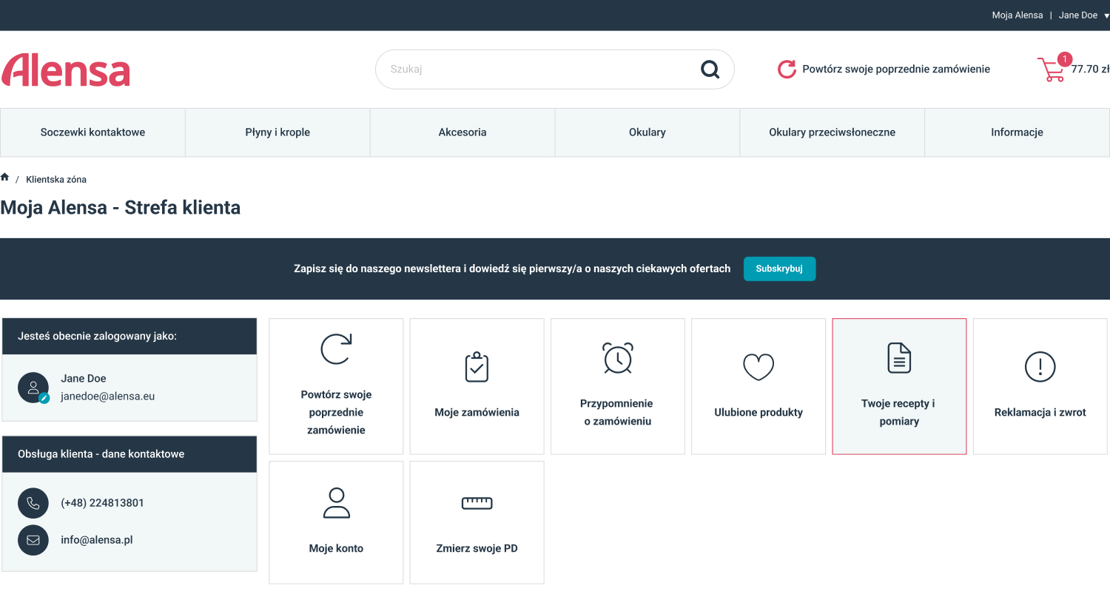This screenshot has width=1110, height=594.
Task: Click the Twoje recepty i pomiary label
Action: (899, 413)
